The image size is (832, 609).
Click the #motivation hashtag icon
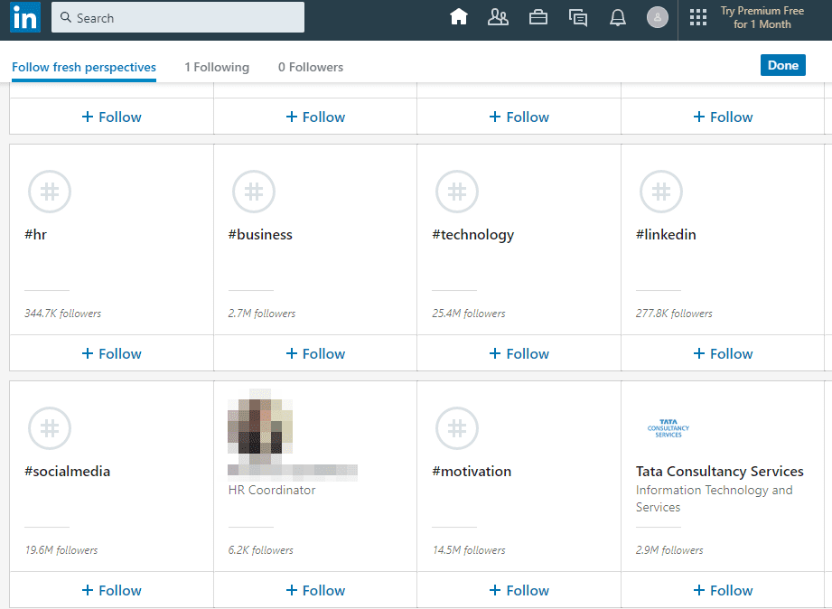point(457,428)
